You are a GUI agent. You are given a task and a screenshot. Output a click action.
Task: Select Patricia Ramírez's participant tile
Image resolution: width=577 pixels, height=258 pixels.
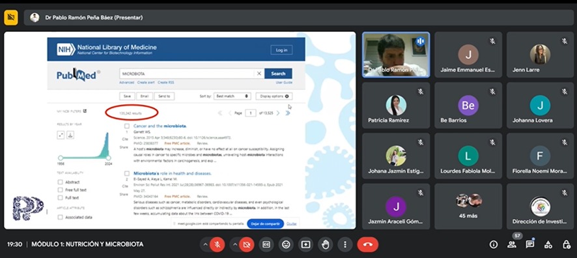tap(395, 106)
